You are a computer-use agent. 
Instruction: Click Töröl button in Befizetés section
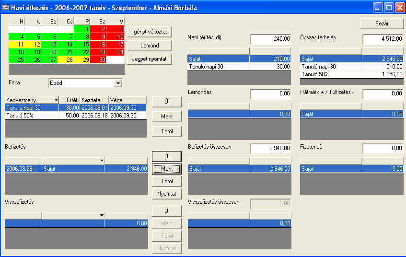click(167, 181)
